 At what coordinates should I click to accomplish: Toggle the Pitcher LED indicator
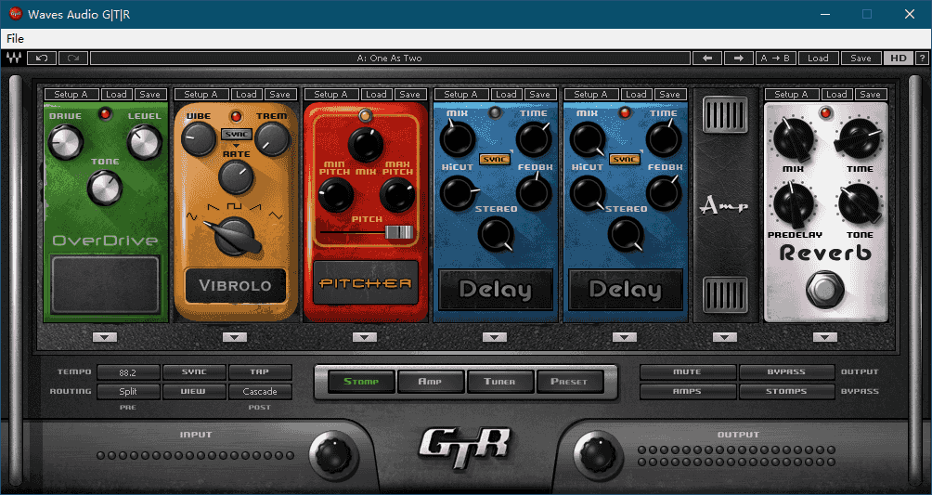[x=365, y=115]
